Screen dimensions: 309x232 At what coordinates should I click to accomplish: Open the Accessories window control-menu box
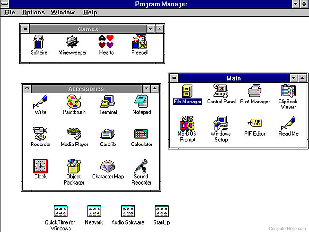tap(27, 89)
